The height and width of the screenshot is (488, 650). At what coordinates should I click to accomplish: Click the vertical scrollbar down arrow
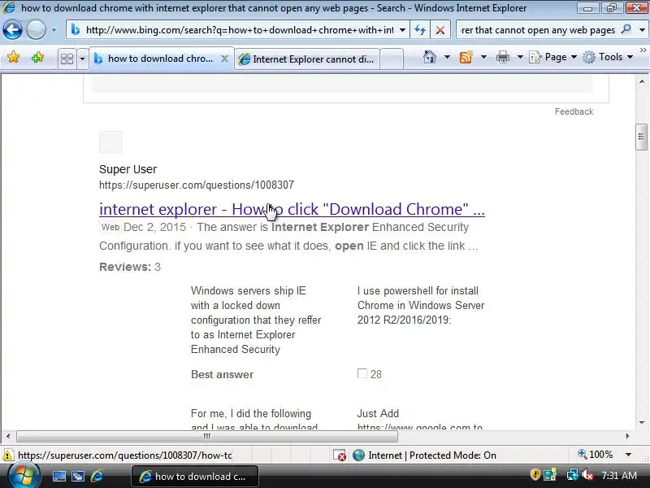click(642, 422)
